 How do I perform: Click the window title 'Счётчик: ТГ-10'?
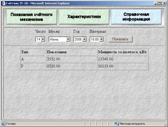[x=17, y=3]
